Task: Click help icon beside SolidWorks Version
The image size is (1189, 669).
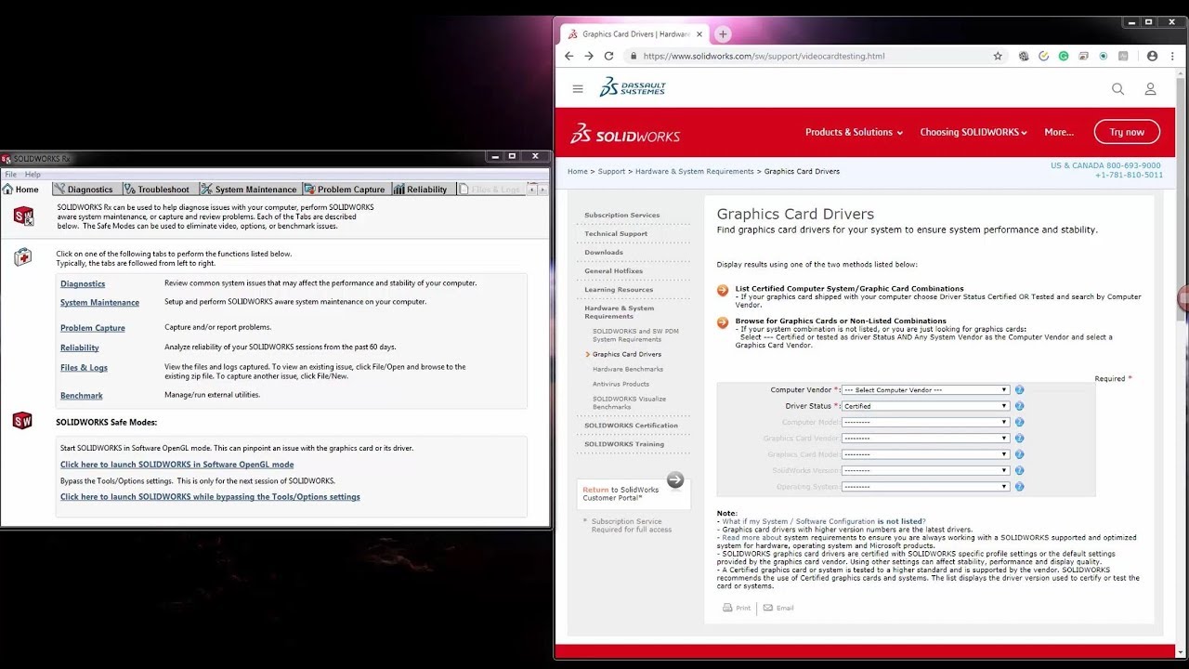Action: [x=1019, y=470]
